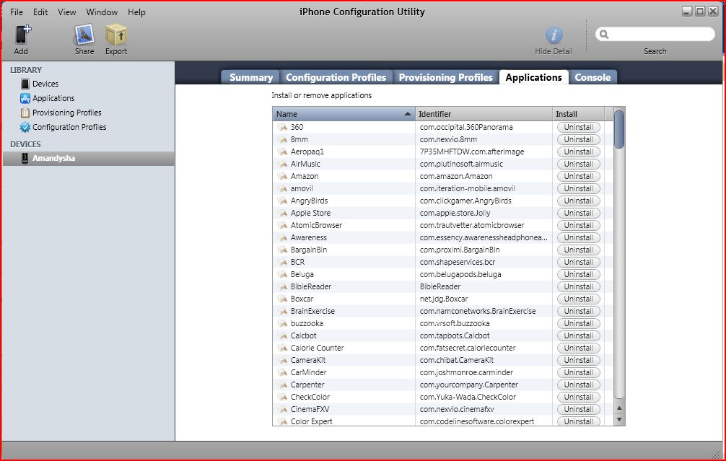Screen dimensions: 726x461
Task: Open the Help menu
Action: (136, 12)
